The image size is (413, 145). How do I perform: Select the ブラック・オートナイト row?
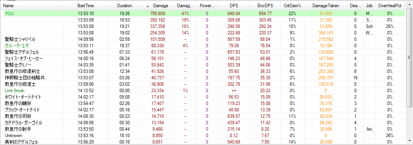[203, 110]
